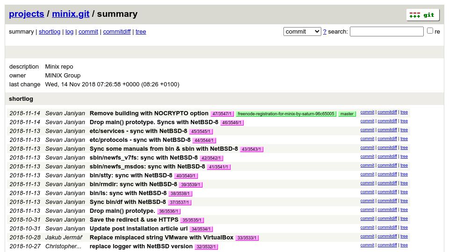Open the commit search type dropdown

[x=302, y=31]
